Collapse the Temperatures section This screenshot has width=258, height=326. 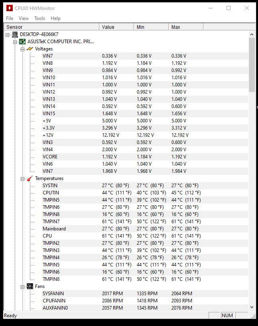[x=22, y=179]
